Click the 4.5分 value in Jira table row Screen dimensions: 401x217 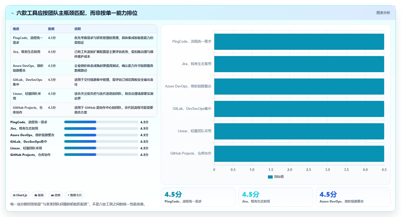pos(52,52)
